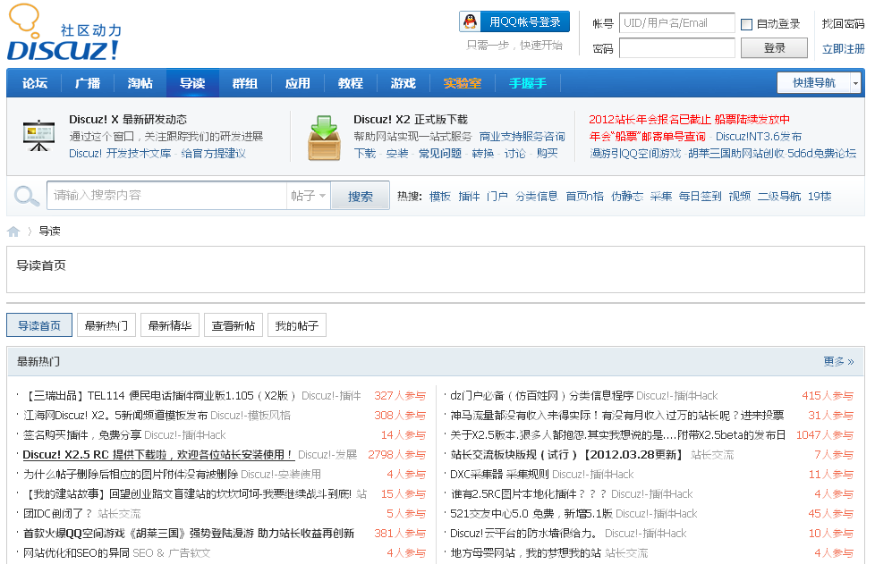Focus the account UID/用户名/Email field
875x564 pixels.
[x=677, y=23]
